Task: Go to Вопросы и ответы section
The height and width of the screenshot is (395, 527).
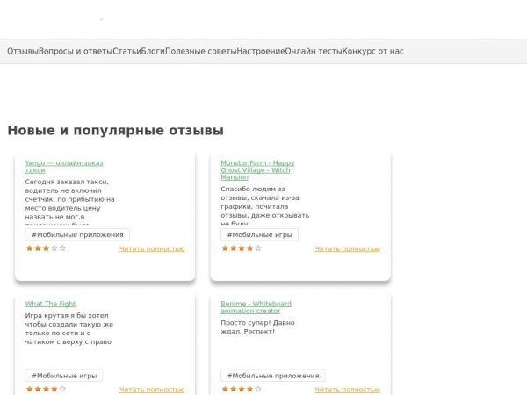Action: [x=76, y=52]
